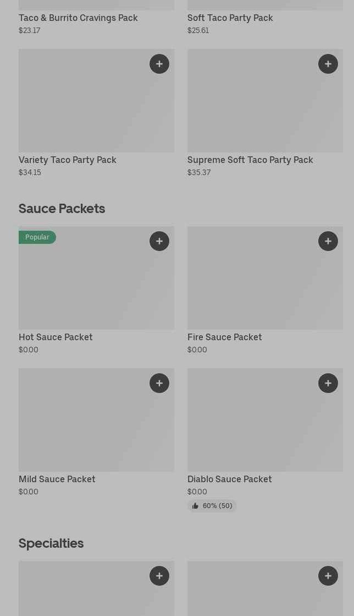Add Fire Sauce Packet to order
Viewport: 354px width, 616px height.
328,241
